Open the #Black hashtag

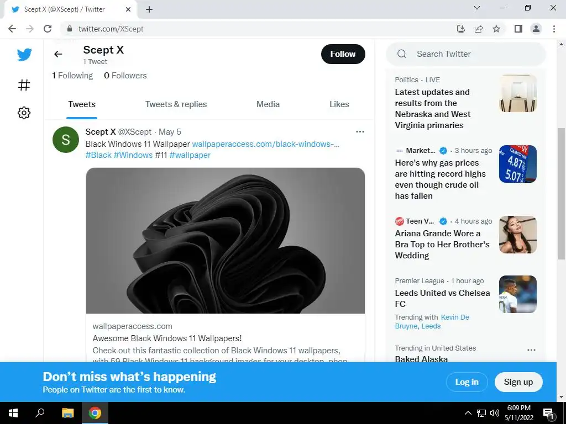click(98, 155)
